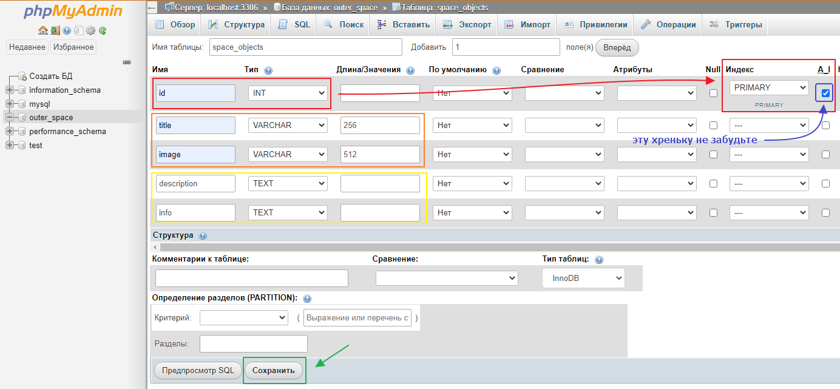Click help icon next to Тип column header
840x389 pixels.
point(268,70)
